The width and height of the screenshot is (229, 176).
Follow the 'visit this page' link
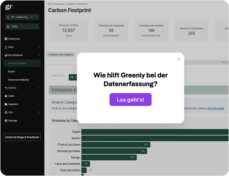(x=215, y=108)
